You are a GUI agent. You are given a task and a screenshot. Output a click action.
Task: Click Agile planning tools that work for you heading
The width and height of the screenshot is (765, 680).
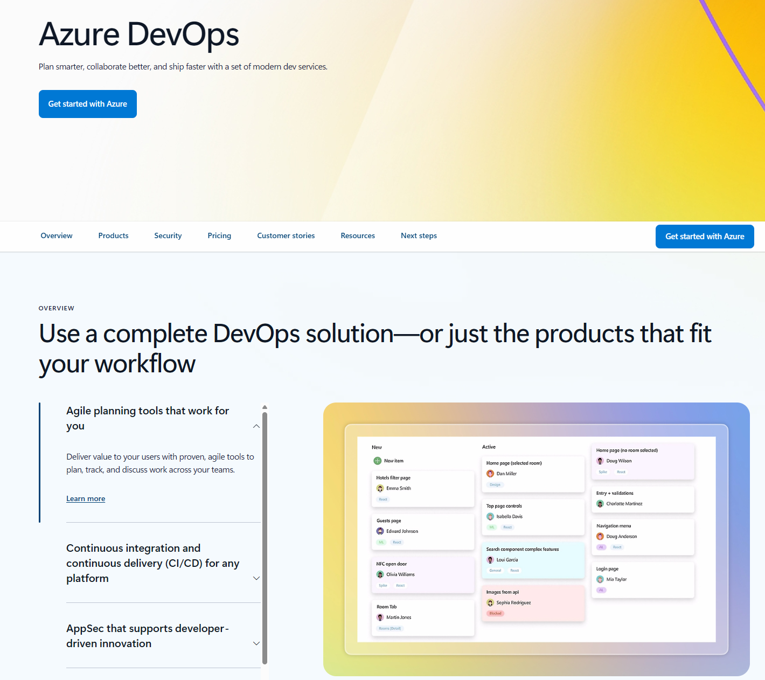click(148, 418)
